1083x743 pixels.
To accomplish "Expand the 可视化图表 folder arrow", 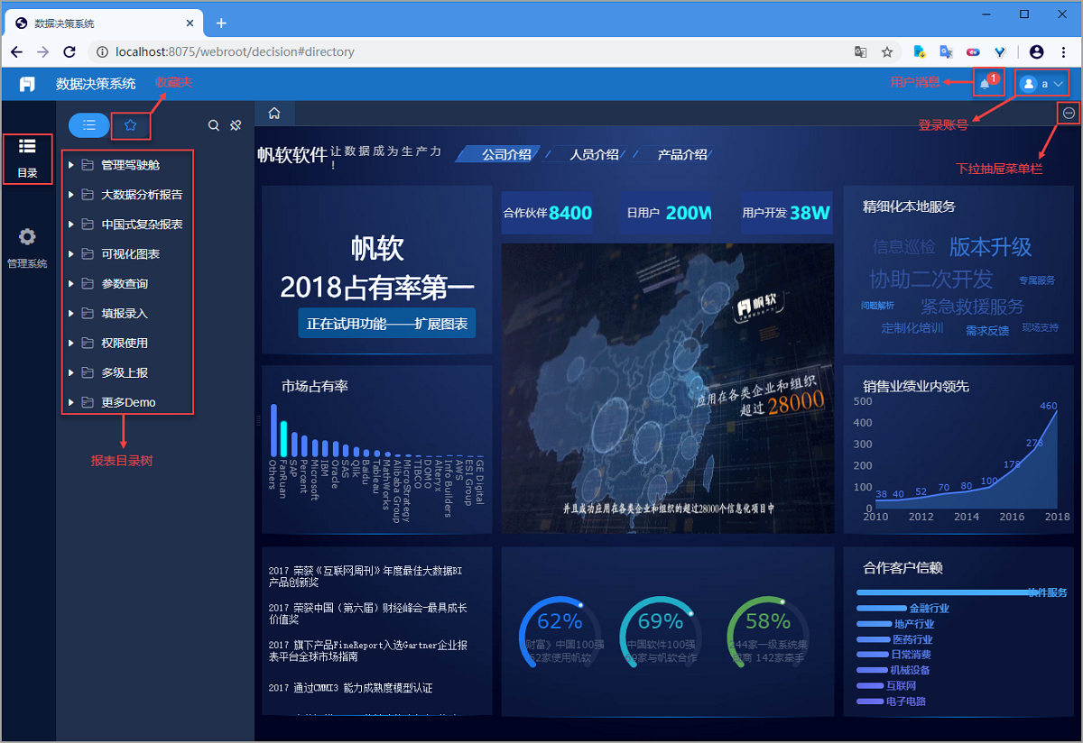I will coord(71,254).
